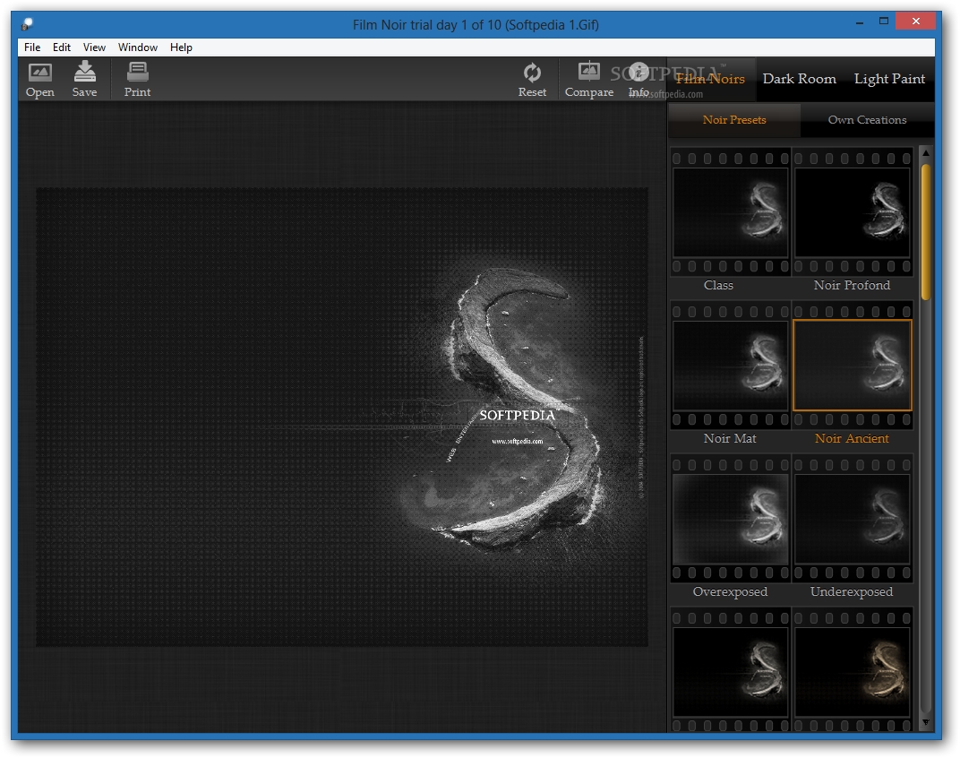This screenshot has width=960, height=758.
Task: Apply the Overexposed preset thumbnail
Action: (x=731, y=519)
